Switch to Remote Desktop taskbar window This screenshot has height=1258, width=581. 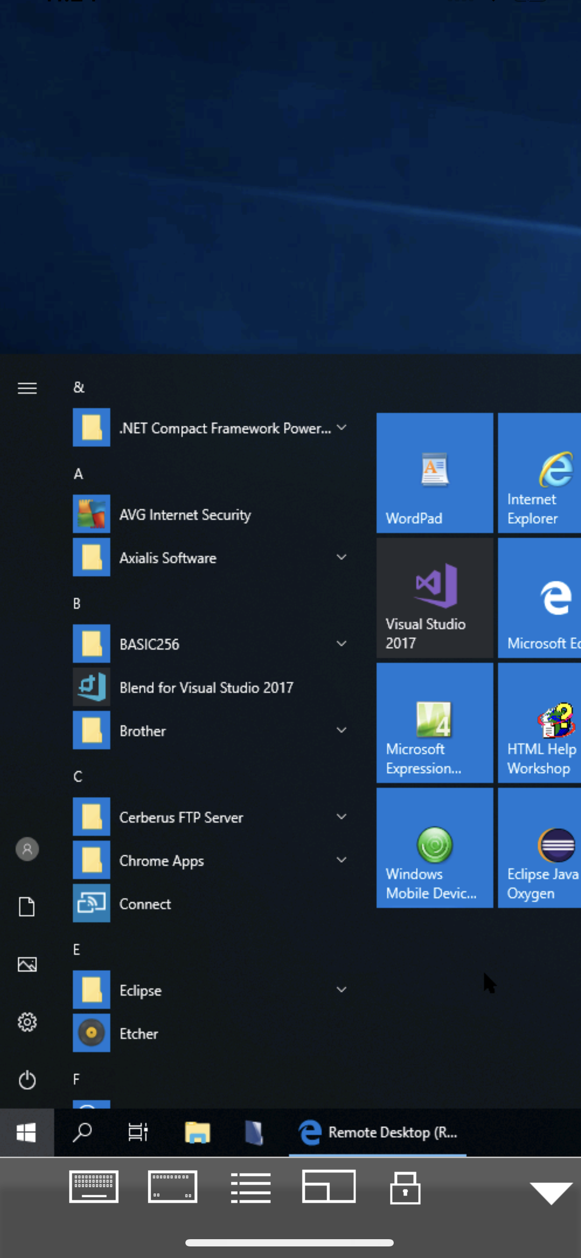(x=378, y=1133)
